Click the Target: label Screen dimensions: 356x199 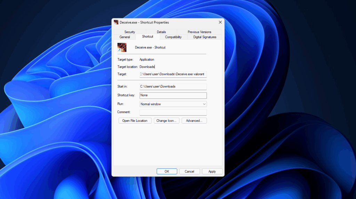(122, 74)
